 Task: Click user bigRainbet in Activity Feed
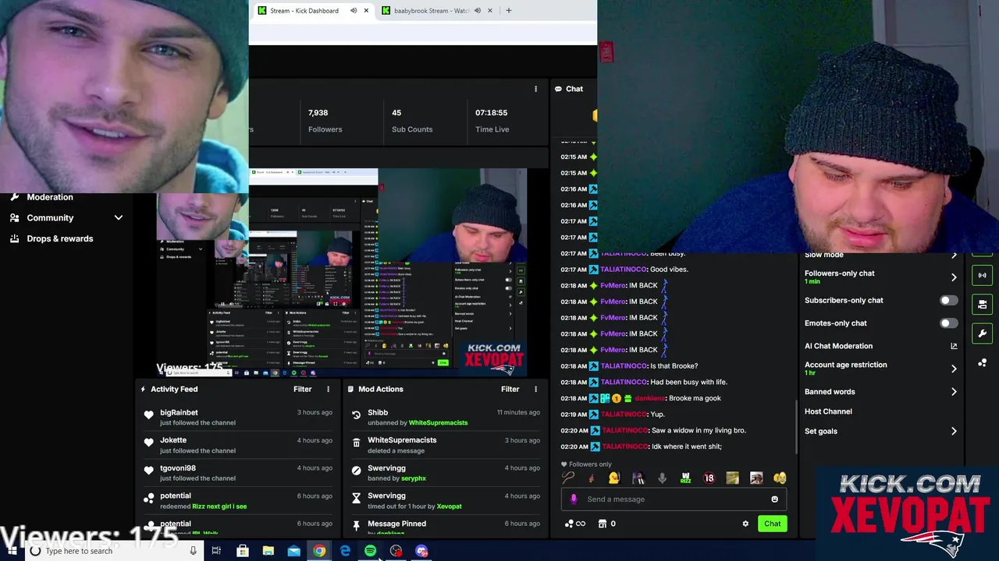[179, 412]
